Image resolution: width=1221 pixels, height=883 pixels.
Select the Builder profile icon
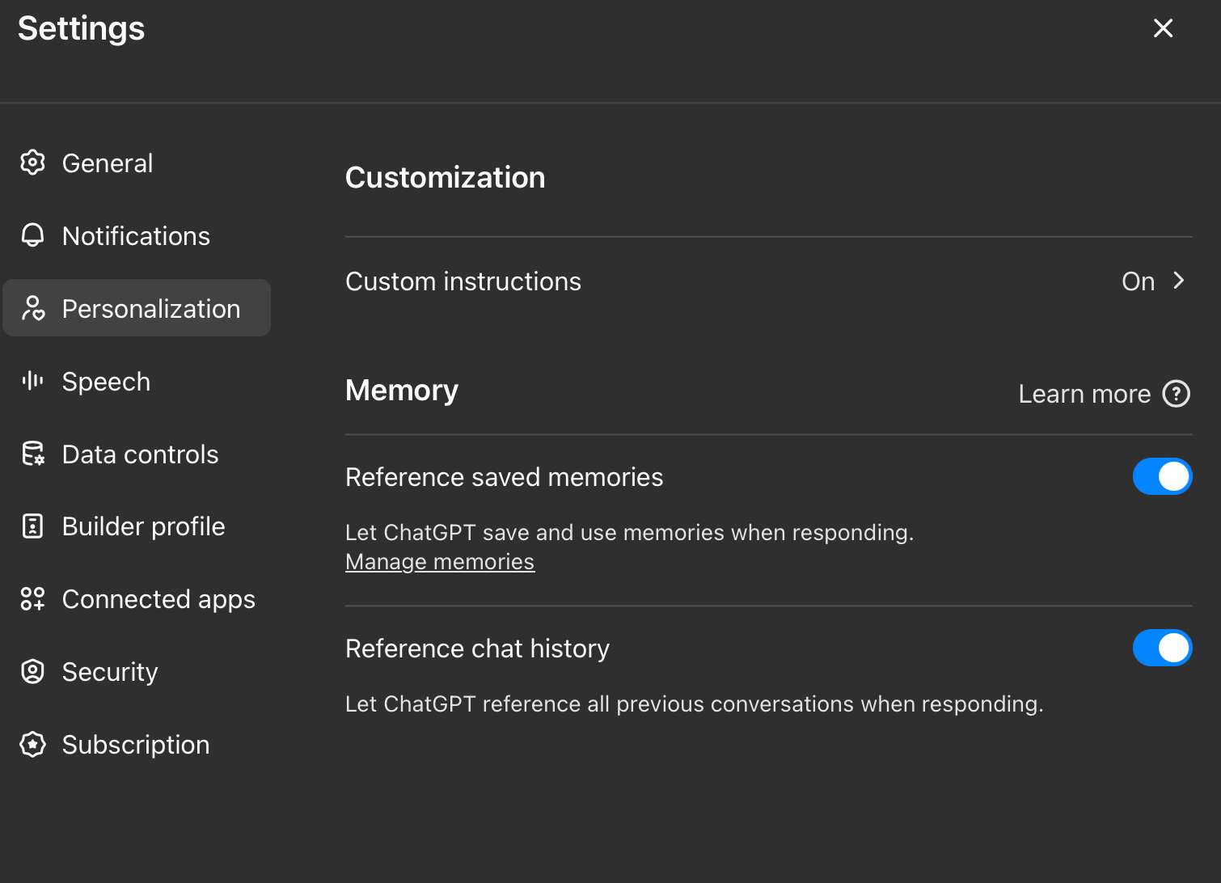[33, 526]
